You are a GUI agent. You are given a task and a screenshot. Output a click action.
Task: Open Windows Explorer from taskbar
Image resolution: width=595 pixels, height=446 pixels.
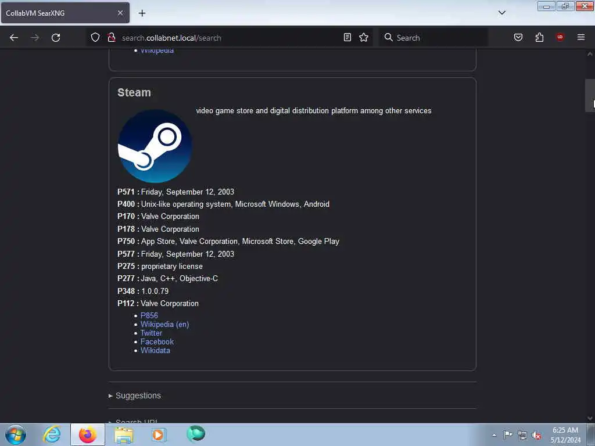[124, 435]
